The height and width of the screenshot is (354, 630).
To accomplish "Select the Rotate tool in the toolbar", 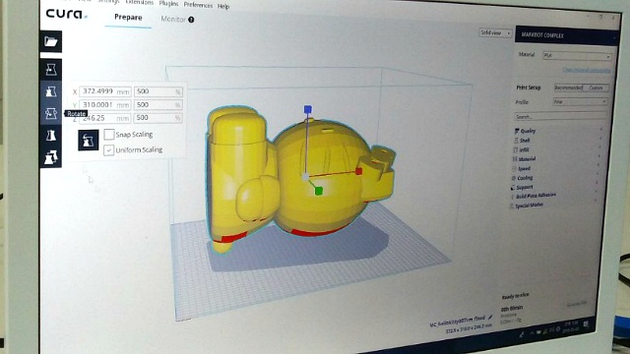I will click(x=51, y=114).
